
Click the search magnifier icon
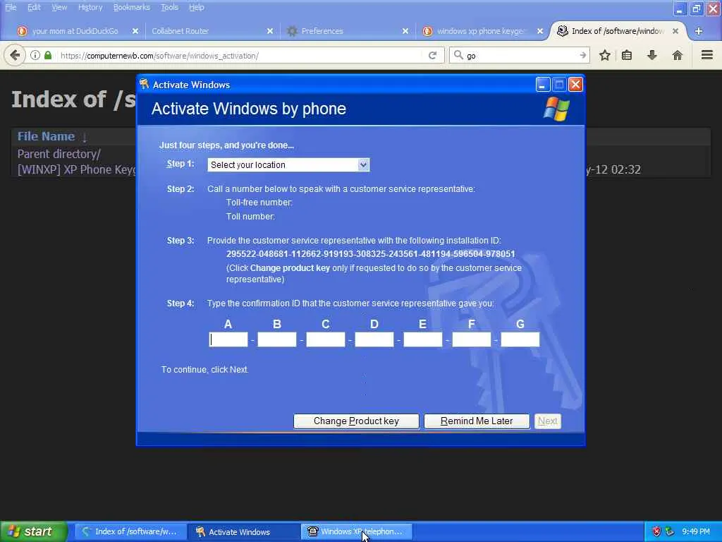(x=458, y=55)
